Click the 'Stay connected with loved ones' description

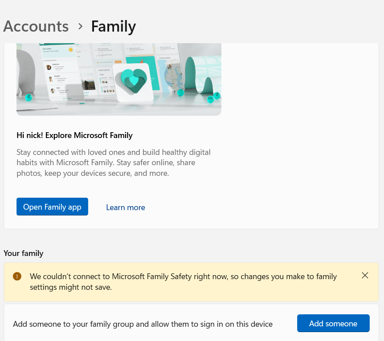pos(114,162)
